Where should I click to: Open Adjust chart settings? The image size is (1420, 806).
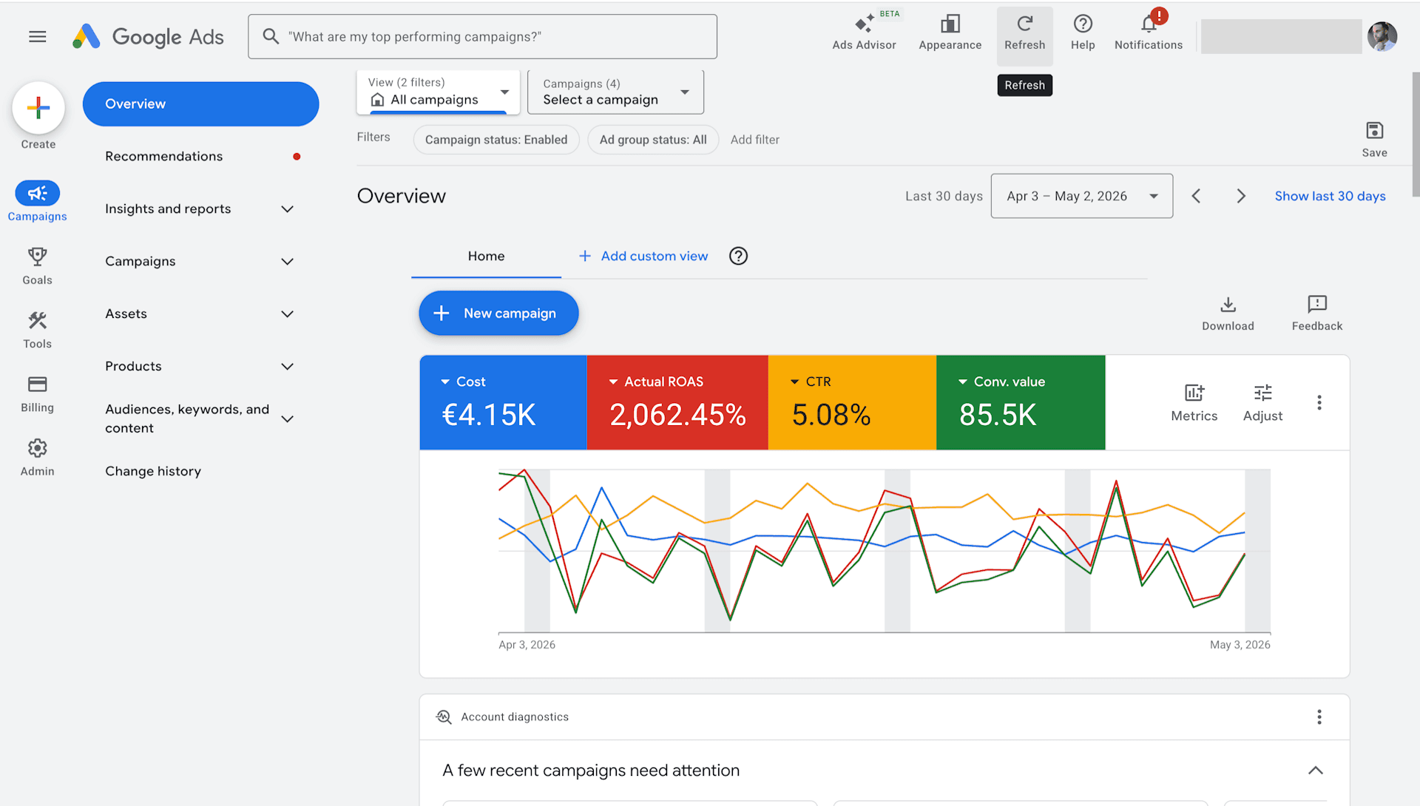[x=1262, y=403]
